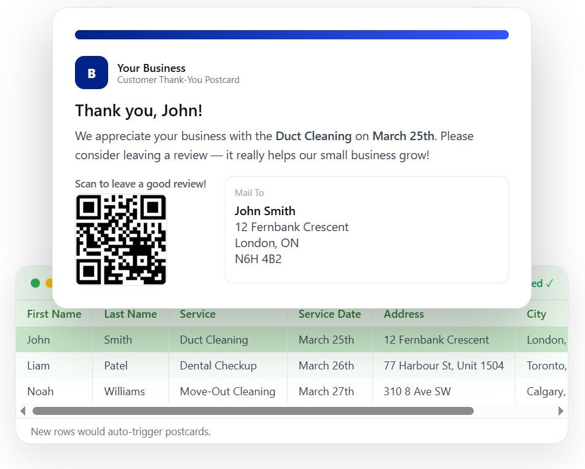The height and width of the screenshot is (469, 585).
Task: Click the Service Date column header
Action: point(329,314)
